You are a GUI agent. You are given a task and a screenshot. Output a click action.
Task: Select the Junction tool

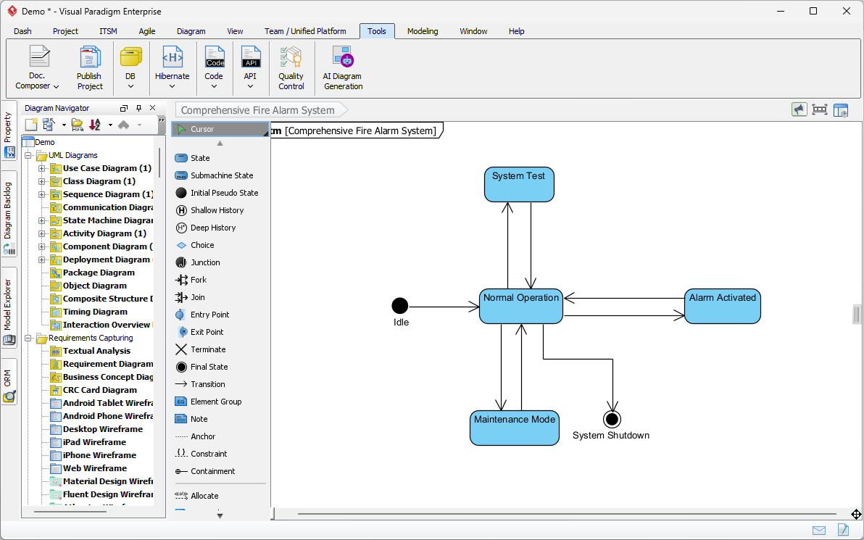coord(197,262)
